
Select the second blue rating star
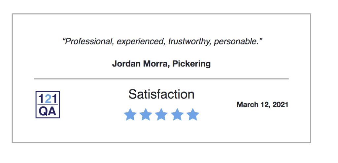pos(146,114)
